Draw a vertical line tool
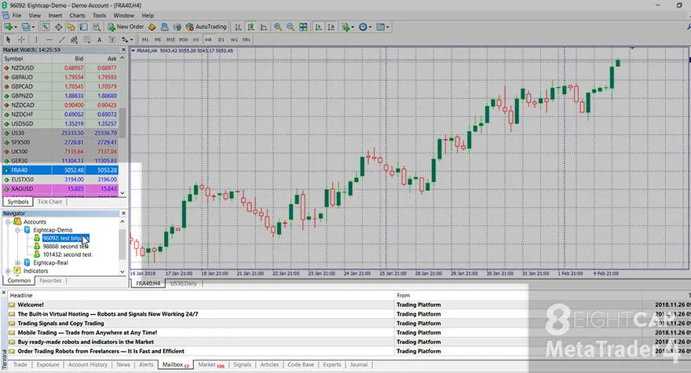691x373 pixels. [36, 40]
